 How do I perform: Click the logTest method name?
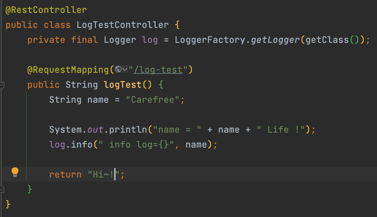coord(123,85)
